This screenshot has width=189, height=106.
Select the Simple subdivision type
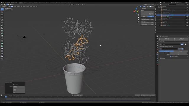(x=181, y=51)
